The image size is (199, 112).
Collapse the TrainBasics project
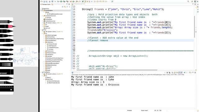click(x=41, y=72)
